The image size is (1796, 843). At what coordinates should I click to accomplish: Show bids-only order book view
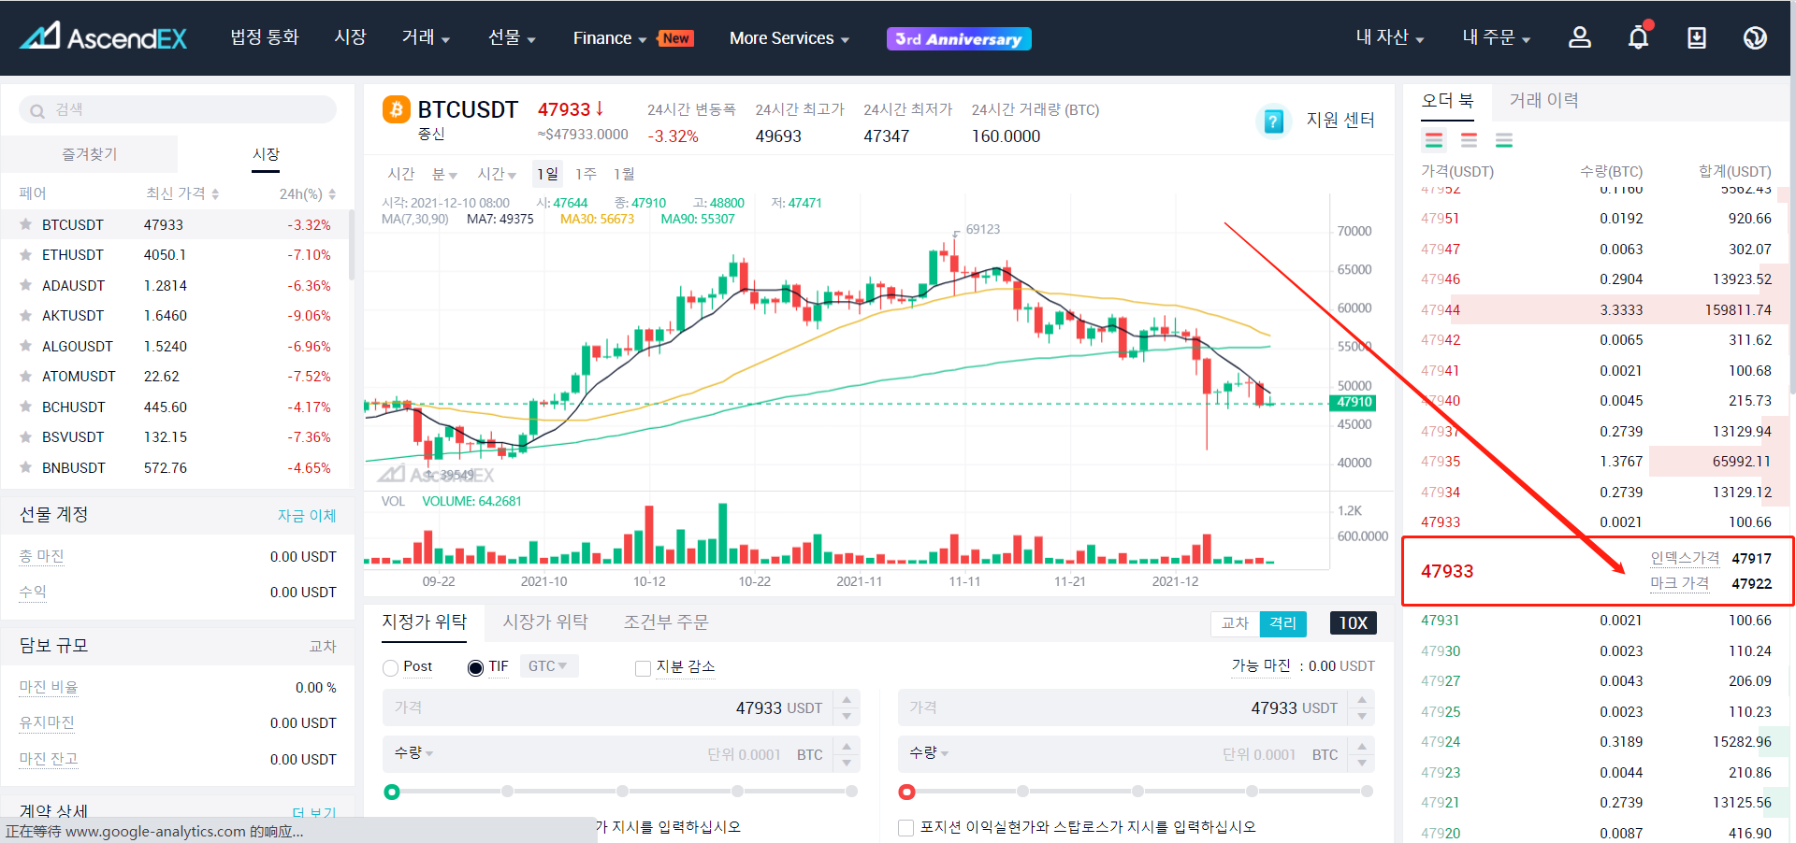click(x=1504, y=141)
